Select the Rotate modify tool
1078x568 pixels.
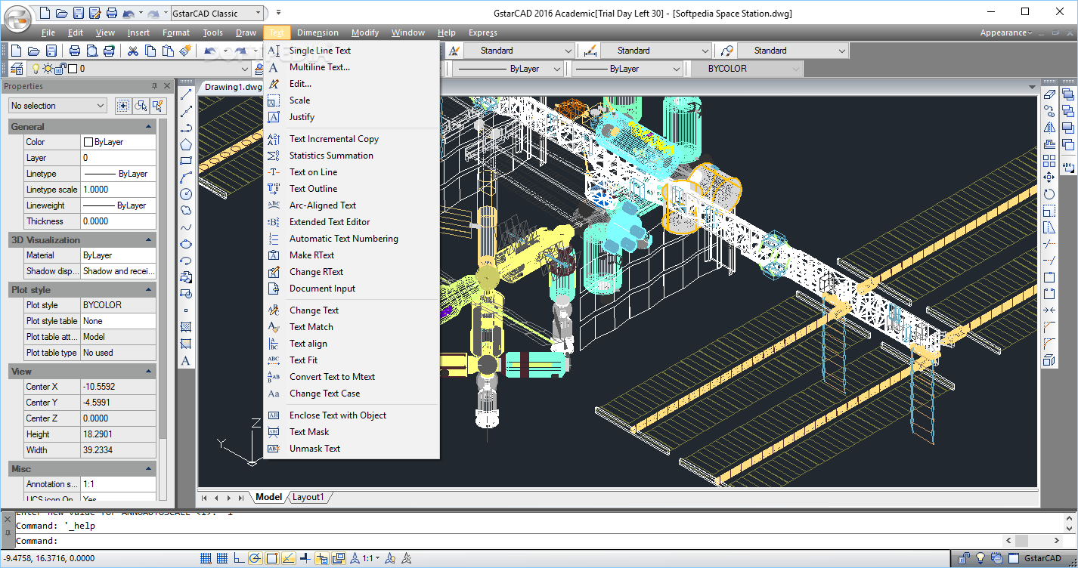(1049, 194)
